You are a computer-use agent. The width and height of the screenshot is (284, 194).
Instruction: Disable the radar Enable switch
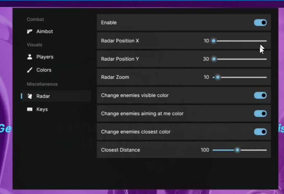click(x=260, y=23)
